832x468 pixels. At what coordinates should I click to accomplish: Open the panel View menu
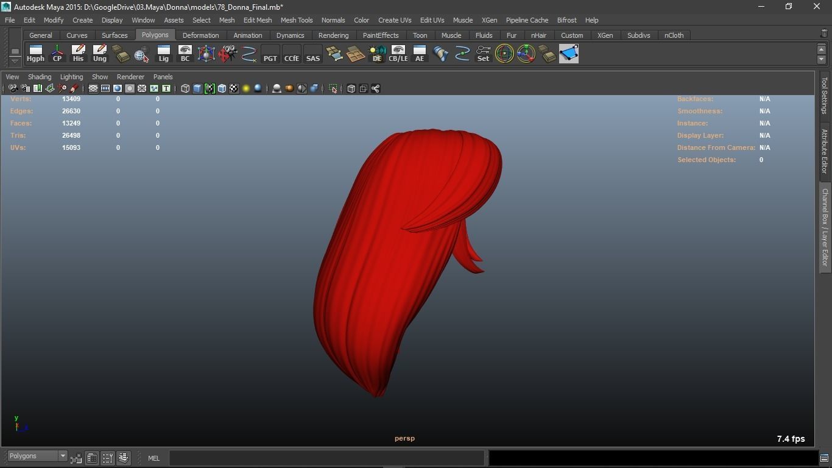(12, 77)
